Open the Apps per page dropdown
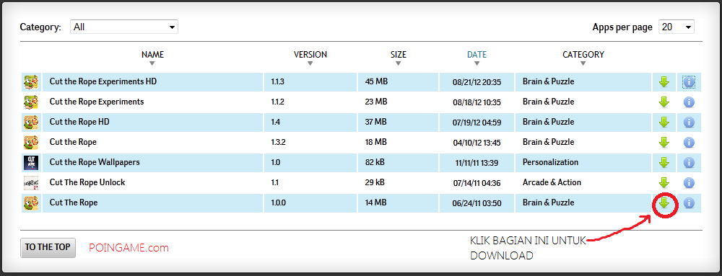The height and width of the screenshot is (276, 722). click(676, 27)
